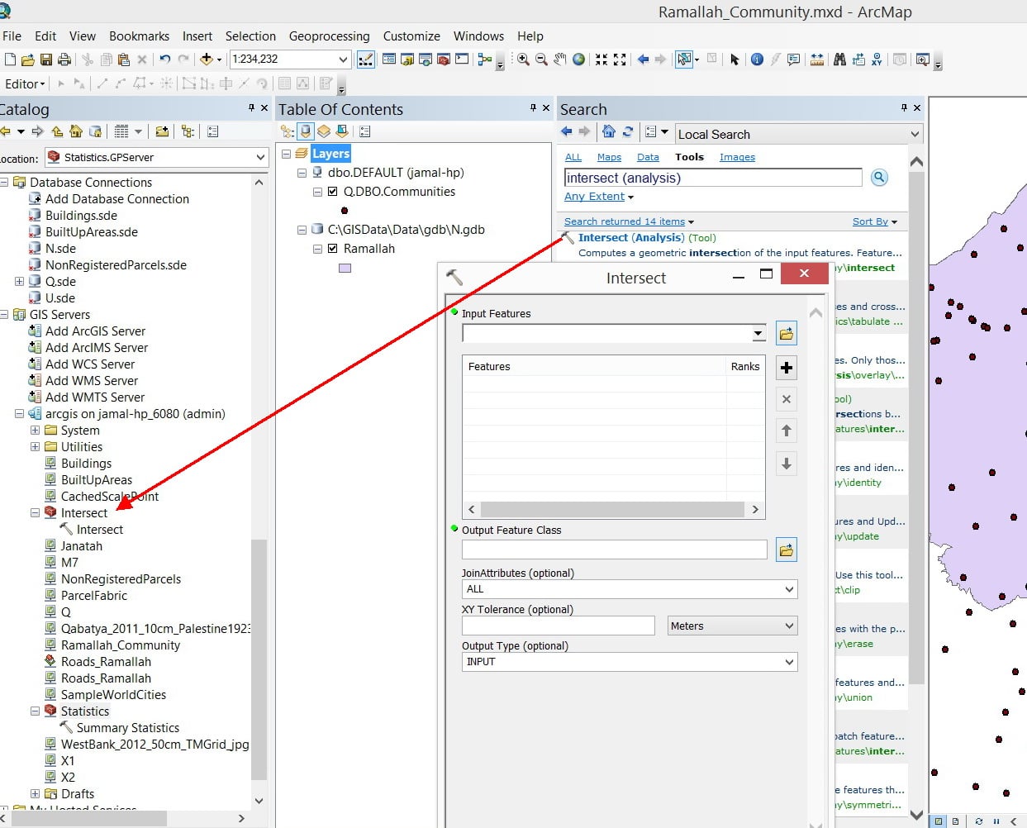Click the Intersect (Analysis) result link

631,238
